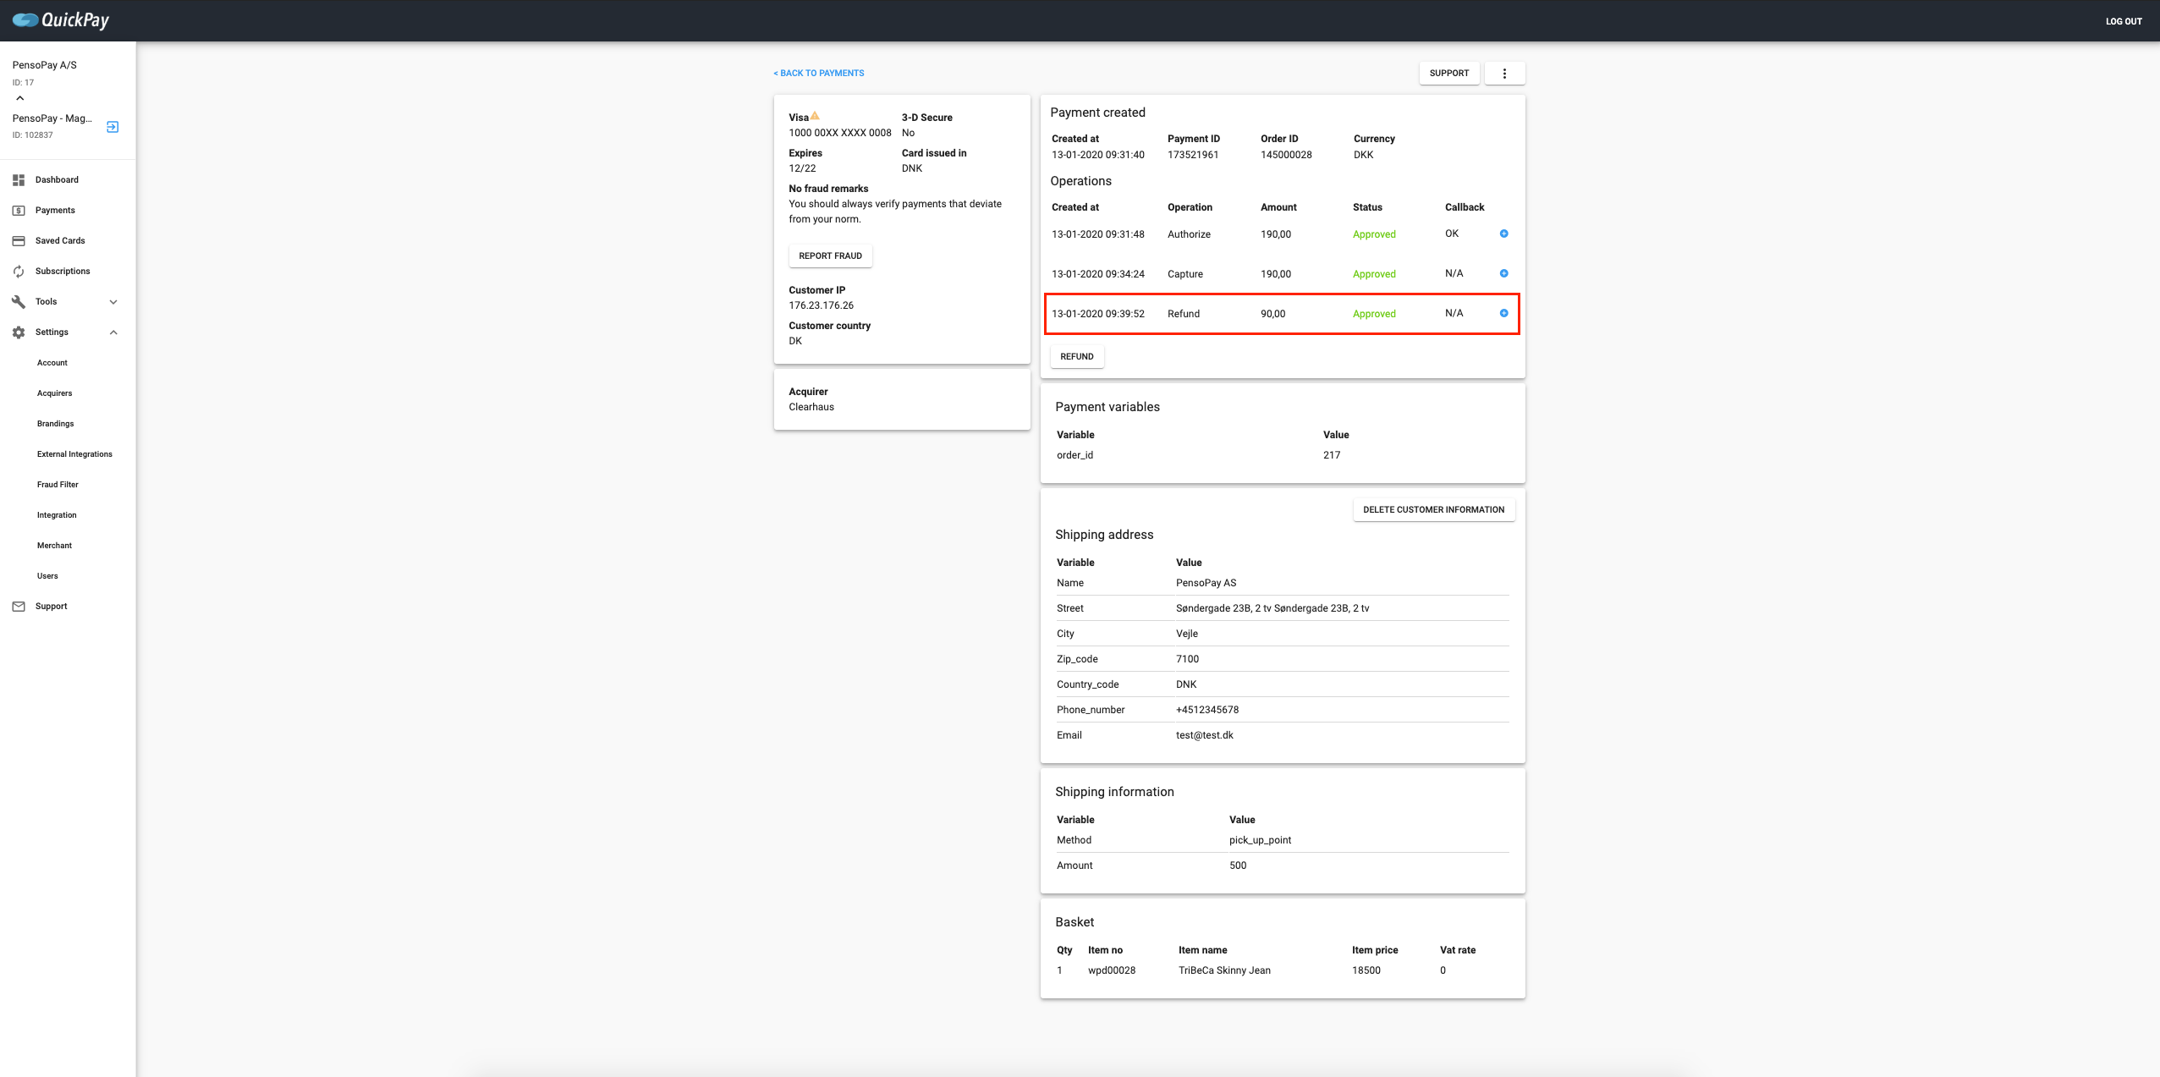Click the order_id value 217
Image resolution: width=2160 pixels, height=1077 pixels.
click(1332, 455)
